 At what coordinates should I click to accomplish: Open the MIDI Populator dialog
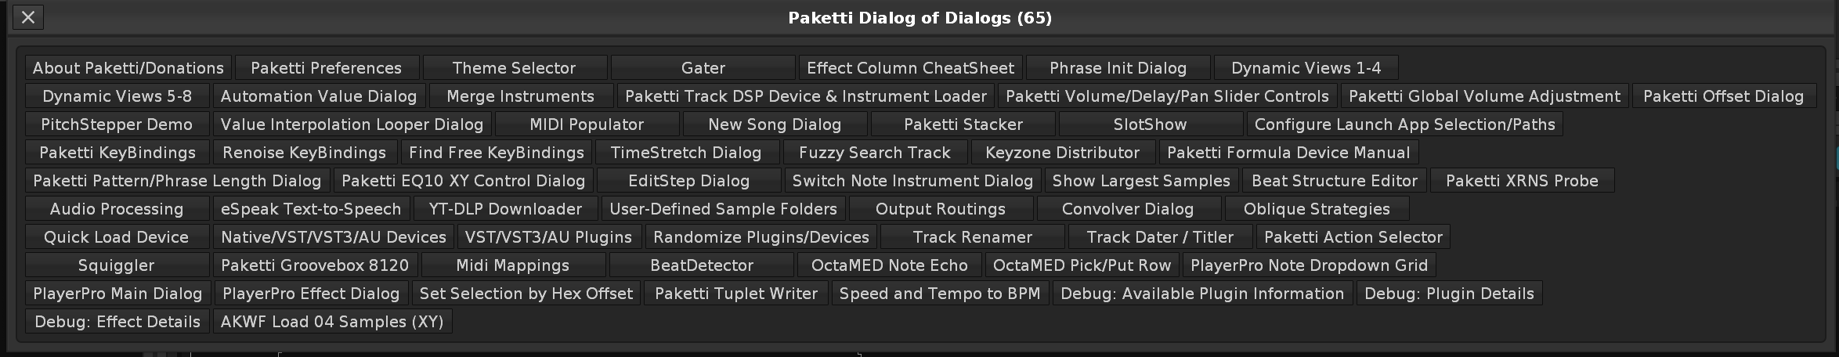587,124
